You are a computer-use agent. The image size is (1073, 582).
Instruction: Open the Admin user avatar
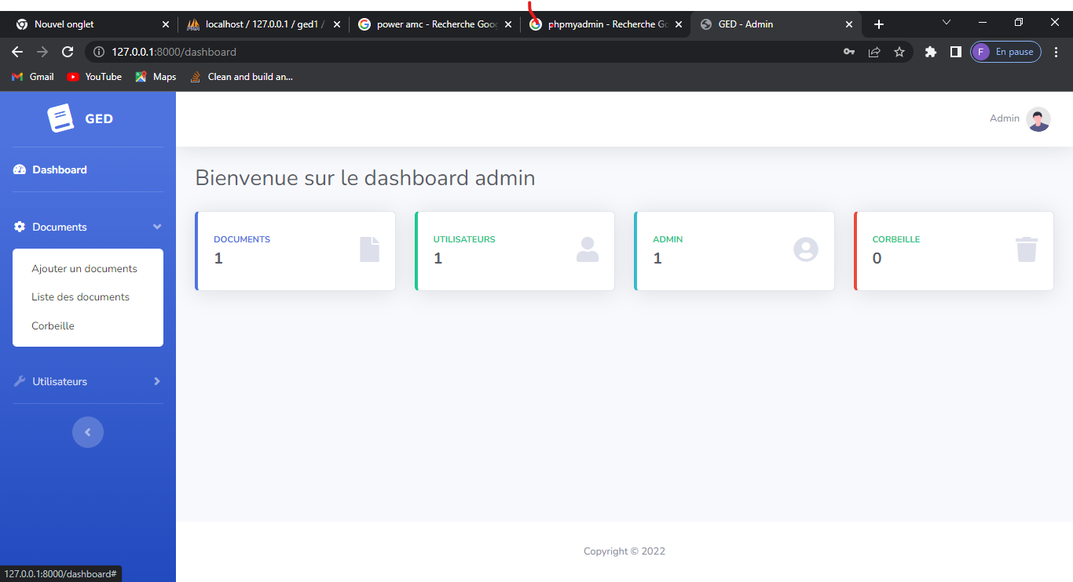coord(1038,119)
